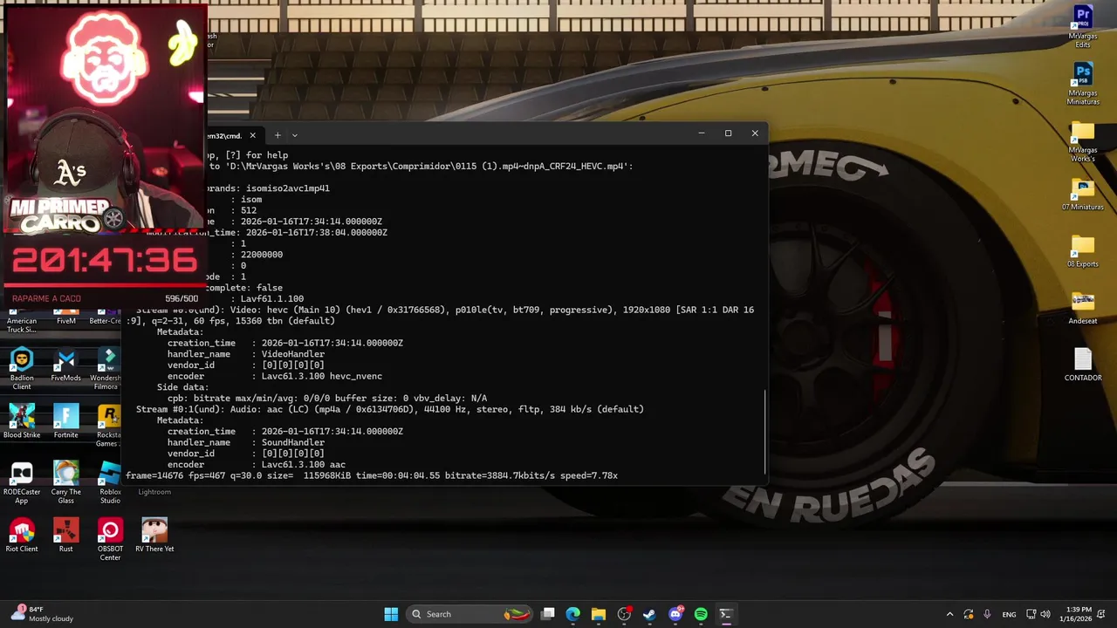Viewport: 1117px width, 628px height.
Task: Click the 'encoder : Lavc61.3.100 hevc_nvenc' line
Action: click(x=275, y=376)
